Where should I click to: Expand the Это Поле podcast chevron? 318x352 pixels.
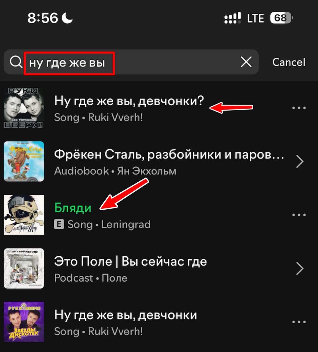tap(300, 268)
